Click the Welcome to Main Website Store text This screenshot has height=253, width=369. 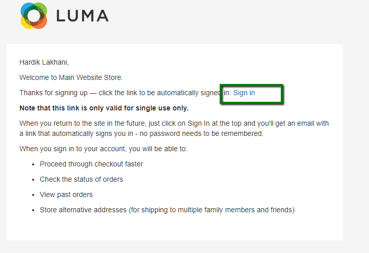click(71, 77)
